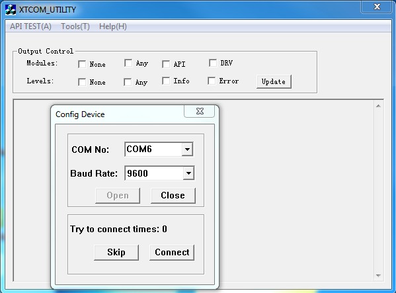Open the Tools(T) menu
This screenshot has width=396, height=293.
point(75,26)
